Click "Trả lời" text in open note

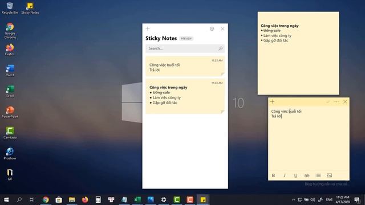click(276, 116)
